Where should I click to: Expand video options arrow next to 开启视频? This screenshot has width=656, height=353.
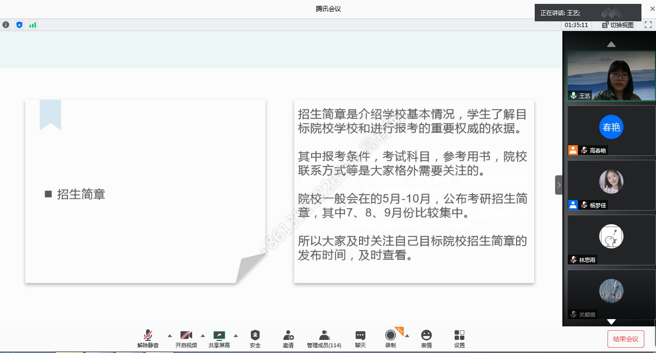(203, 336)
